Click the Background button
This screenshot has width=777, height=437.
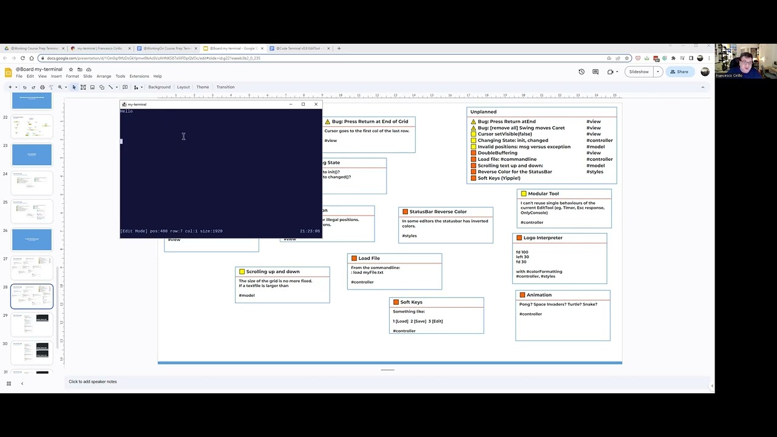159,87
